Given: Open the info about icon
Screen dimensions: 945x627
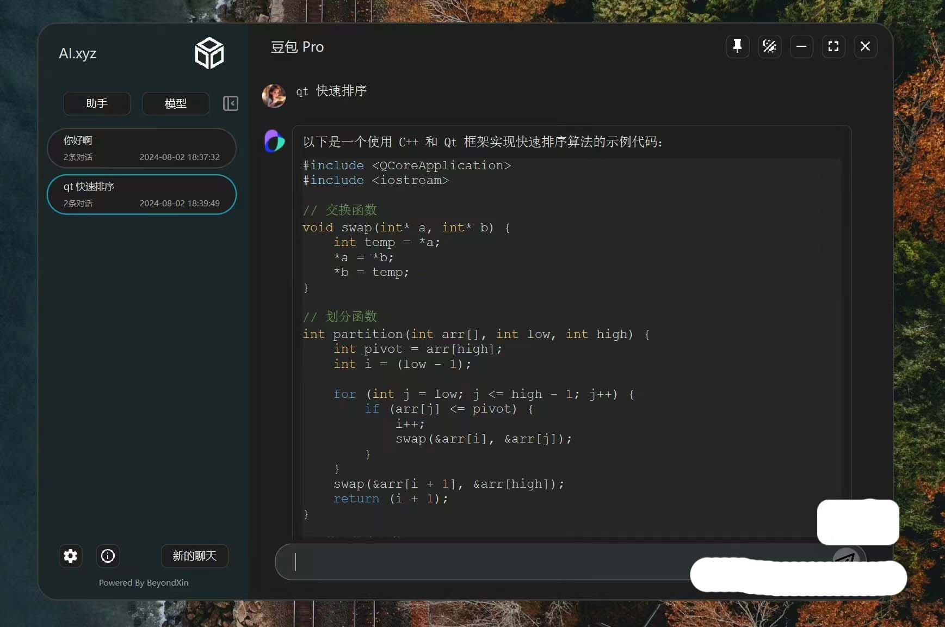Looking at the screenshot, I should pyautogui.click(x=108, y=556).
